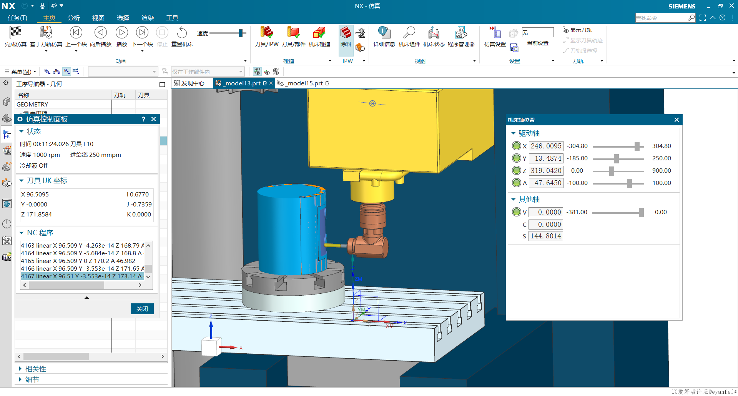Toggle 刀具/部件 collision check
The height and width of the screenshot is (396, 738).
[x=293, y=37]
